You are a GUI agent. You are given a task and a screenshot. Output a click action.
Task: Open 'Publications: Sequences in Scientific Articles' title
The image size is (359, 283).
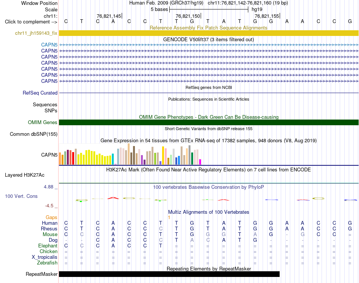click(209, 99)
